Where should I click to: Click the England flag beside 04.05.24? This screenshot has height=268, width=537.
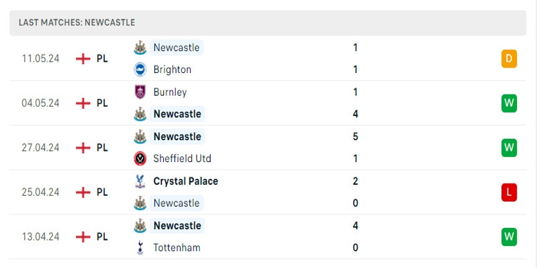83,103
